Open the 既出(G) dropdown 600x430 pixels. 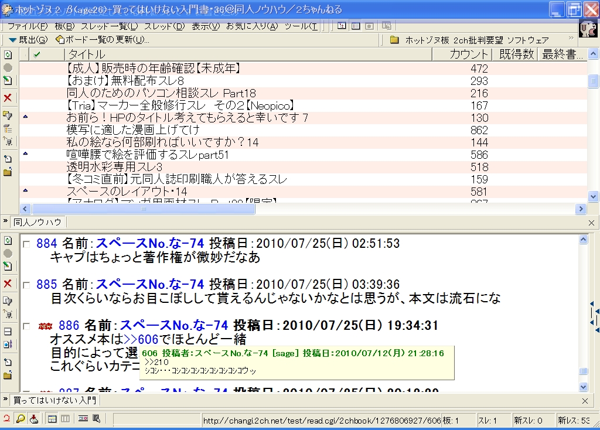[x=28, y=39]
